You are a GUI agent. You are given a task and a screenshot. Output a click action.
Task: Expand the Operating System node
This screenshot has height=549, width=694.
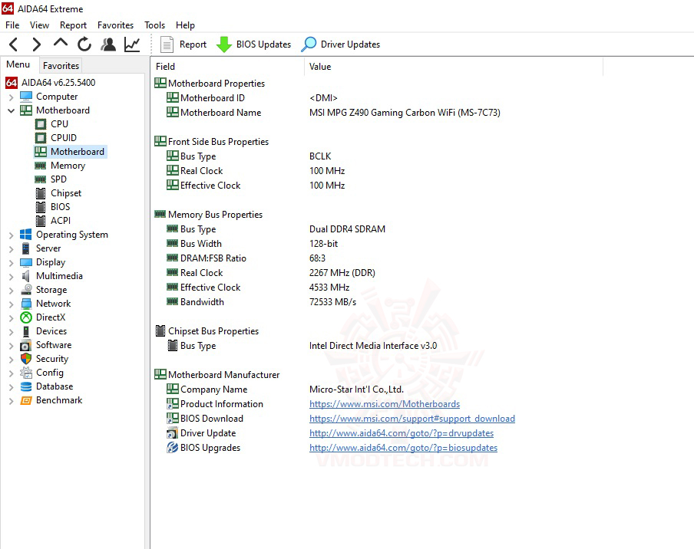pyautogui.click(x=11, y=235)
